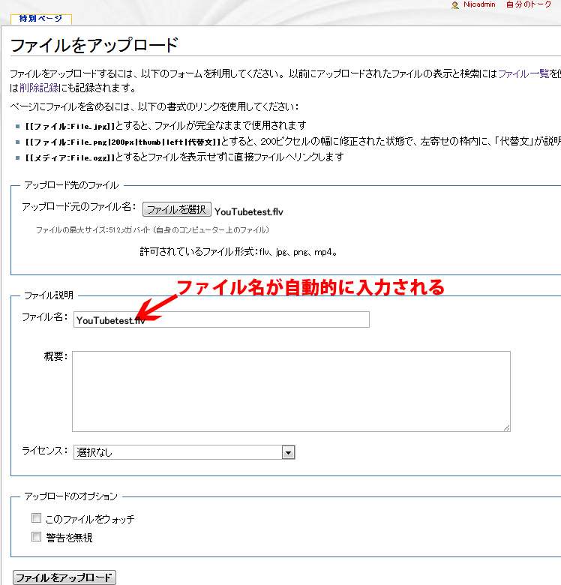The height and width of the screenshot is (585, 561).
Task: Click the 概要 text area resize handle
Action: pos(506,427)
